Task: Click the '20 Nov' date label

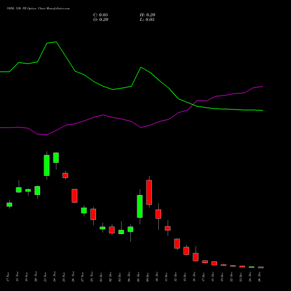Action: (x=36, y=276)
